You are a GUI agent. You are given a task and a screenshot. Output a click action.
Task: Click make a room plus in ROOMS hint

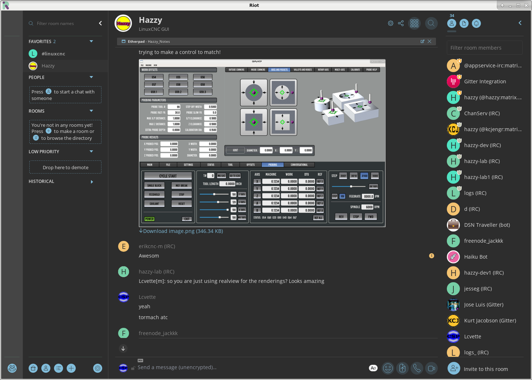[49, 131]
